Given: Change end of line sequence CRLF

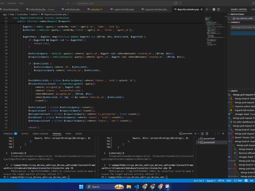Looking at the screenshot, I should [x=229, y=181].
